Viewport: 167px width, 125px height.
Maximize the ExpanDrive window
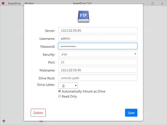click(153, 4)
